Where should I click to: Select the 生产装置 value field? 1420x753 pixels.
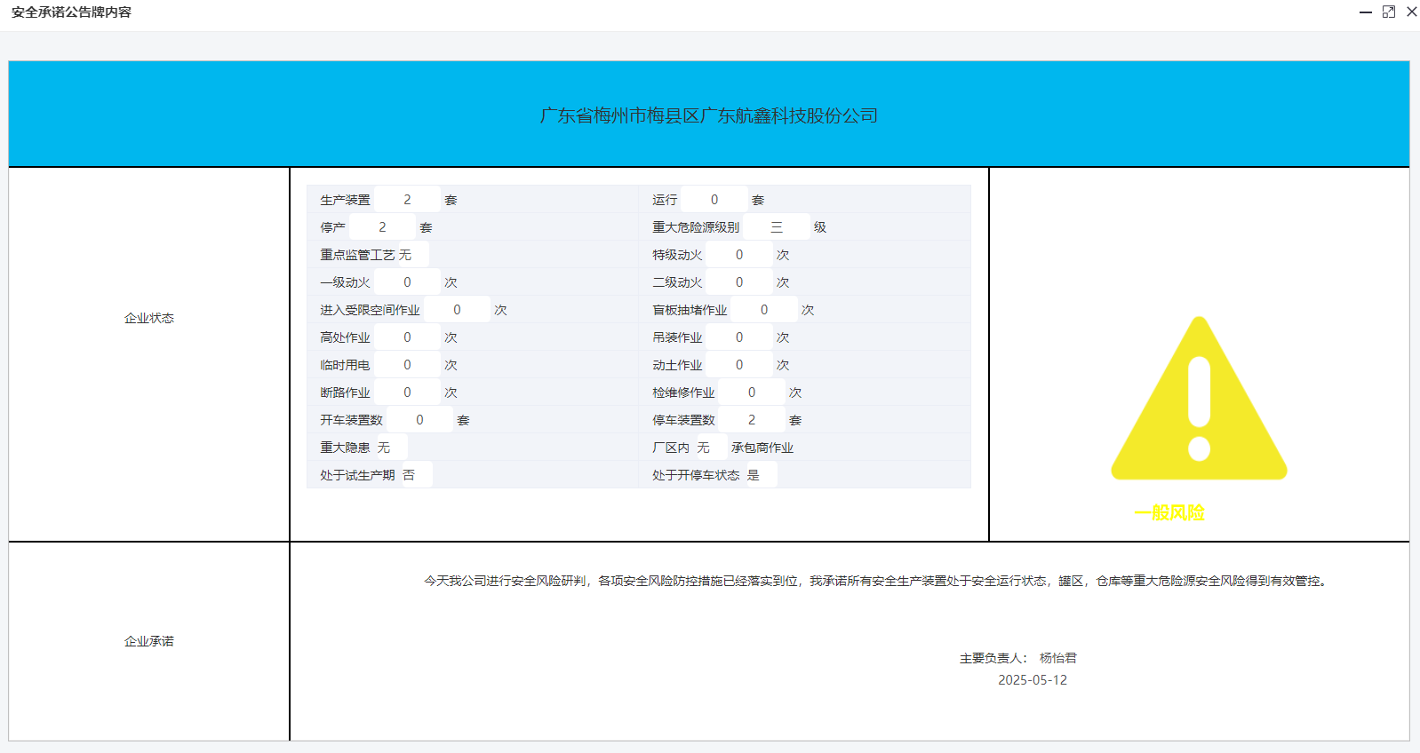pyautogui.click(x=407, y=200)
